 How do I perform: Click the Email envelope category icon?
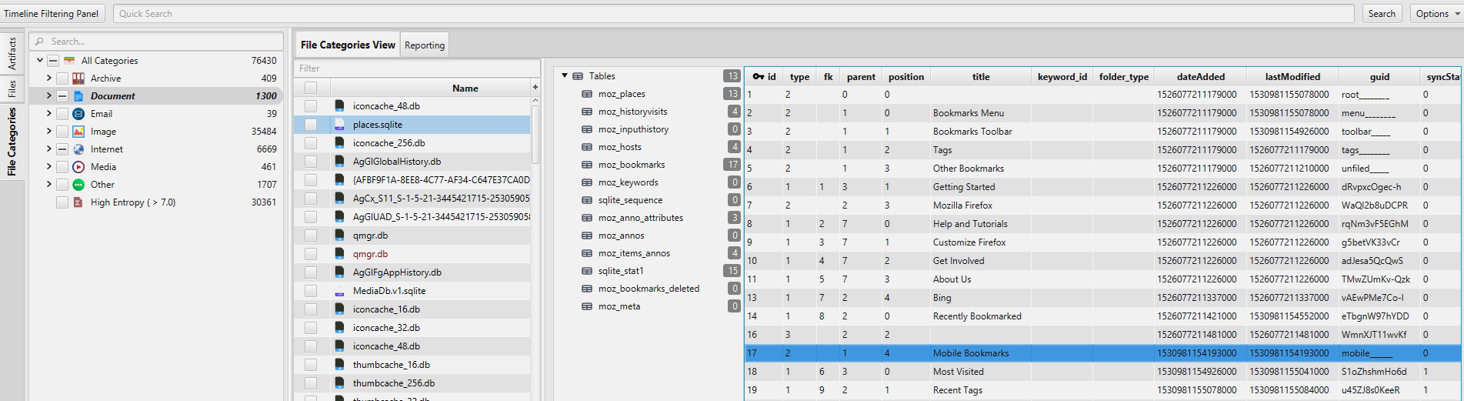[x=78, y=114]
